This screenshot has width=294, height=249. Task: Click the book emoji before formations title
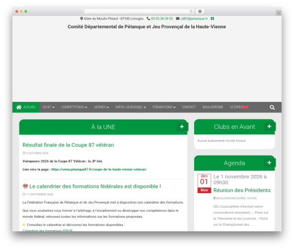pos(25,186)
